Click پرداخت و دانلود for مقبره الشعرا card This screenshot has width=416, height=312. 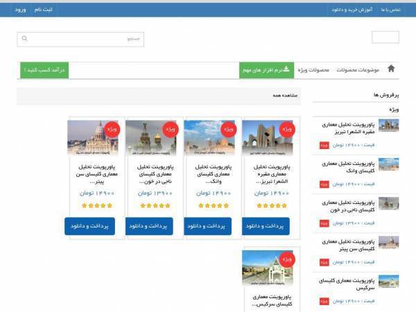(266, 226)
